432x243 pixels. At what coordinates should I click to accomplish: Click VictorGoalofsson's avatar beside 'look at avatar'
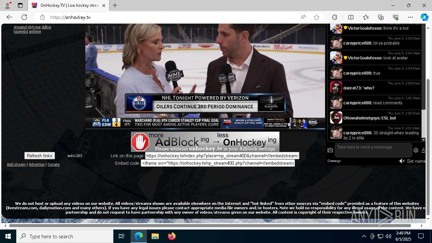pos(336,58)
